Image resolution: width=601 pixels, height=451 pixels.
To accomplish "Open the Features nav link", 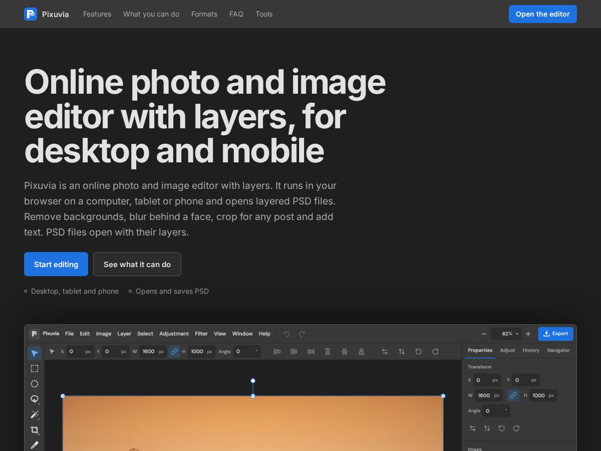I will click(x=97, y=14).
